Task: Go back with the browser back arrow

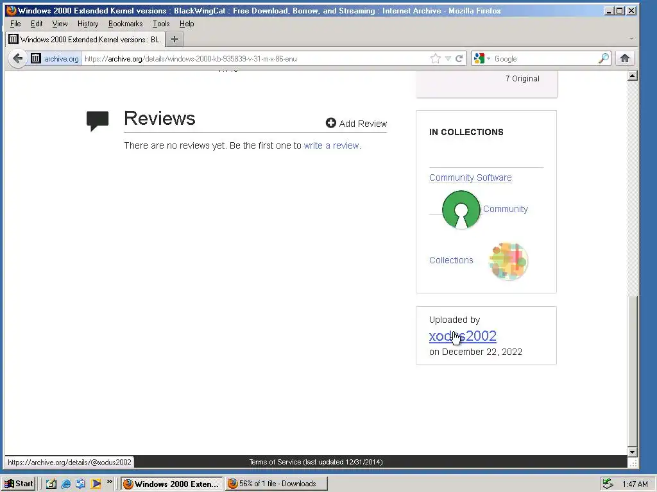Action: pos(17,58)
